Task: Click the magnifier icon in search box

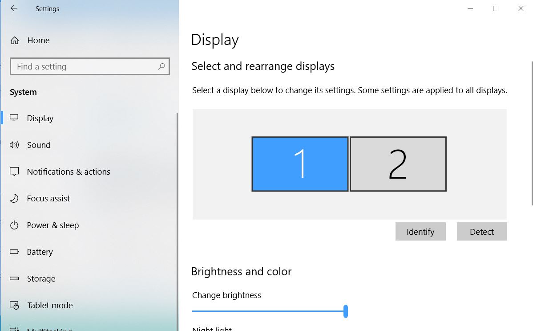Action: tap(161, 66)
